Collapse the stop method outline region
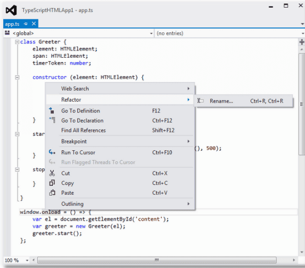305x268 pixels. coord(17,169)
